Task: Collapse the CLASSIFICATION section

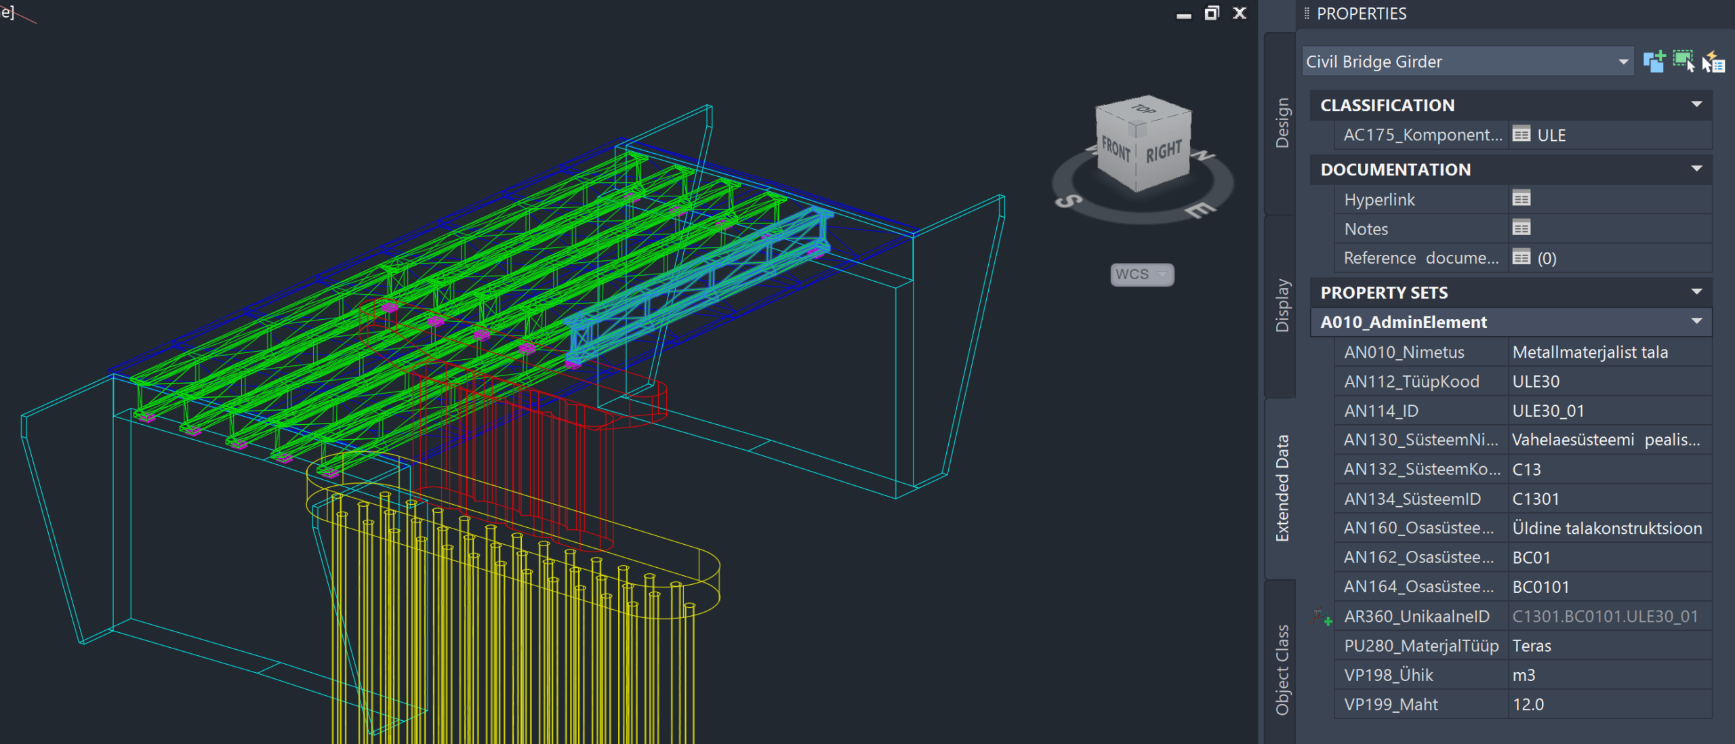Action: click(1696, 104)
